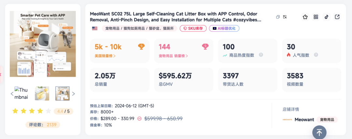352x139 pixels.
Task: Click the translate title icon
Action: (285, 17)
